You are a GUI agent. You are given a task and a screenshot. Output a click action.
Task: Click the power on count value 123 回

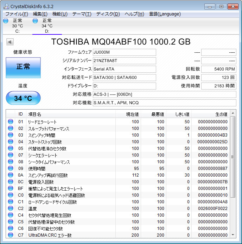click(219, 78)
